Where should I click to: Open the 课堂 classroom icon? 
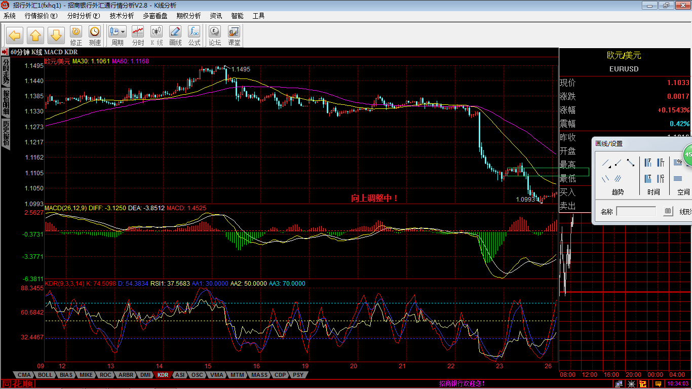coord(234,35)
